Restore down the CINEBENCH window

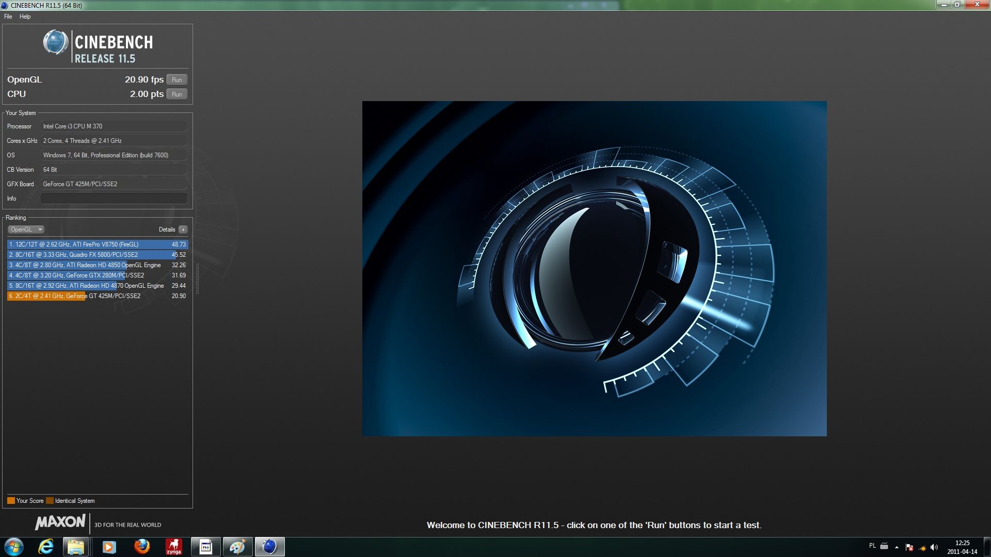957,5
